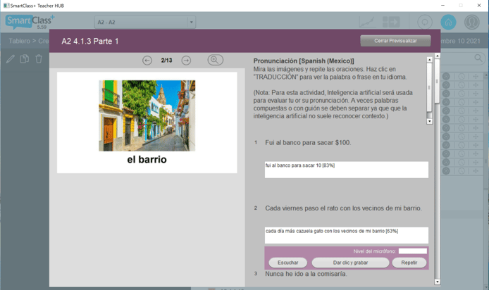Close the preview with Cerrar Previsualizar
489x290 pixels.
tap(395, 41)
